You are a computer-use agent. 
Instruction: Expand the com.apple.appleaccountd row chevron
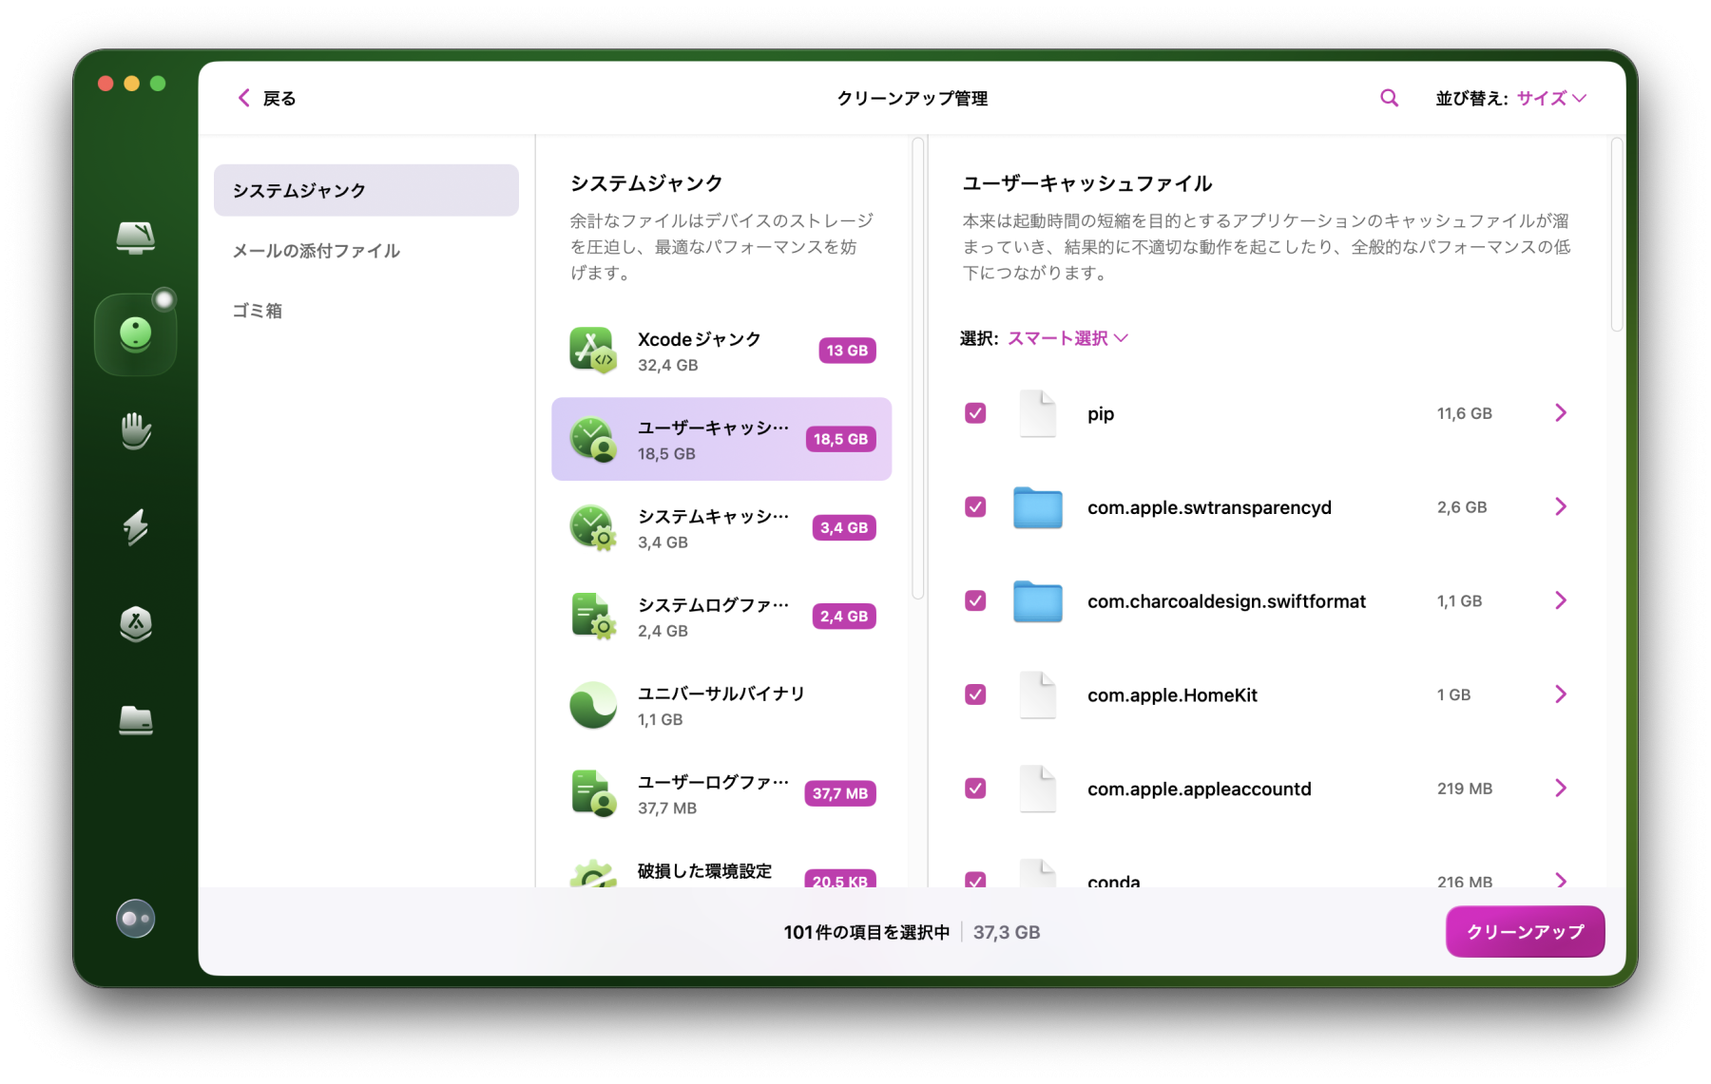click(1561, 788)
